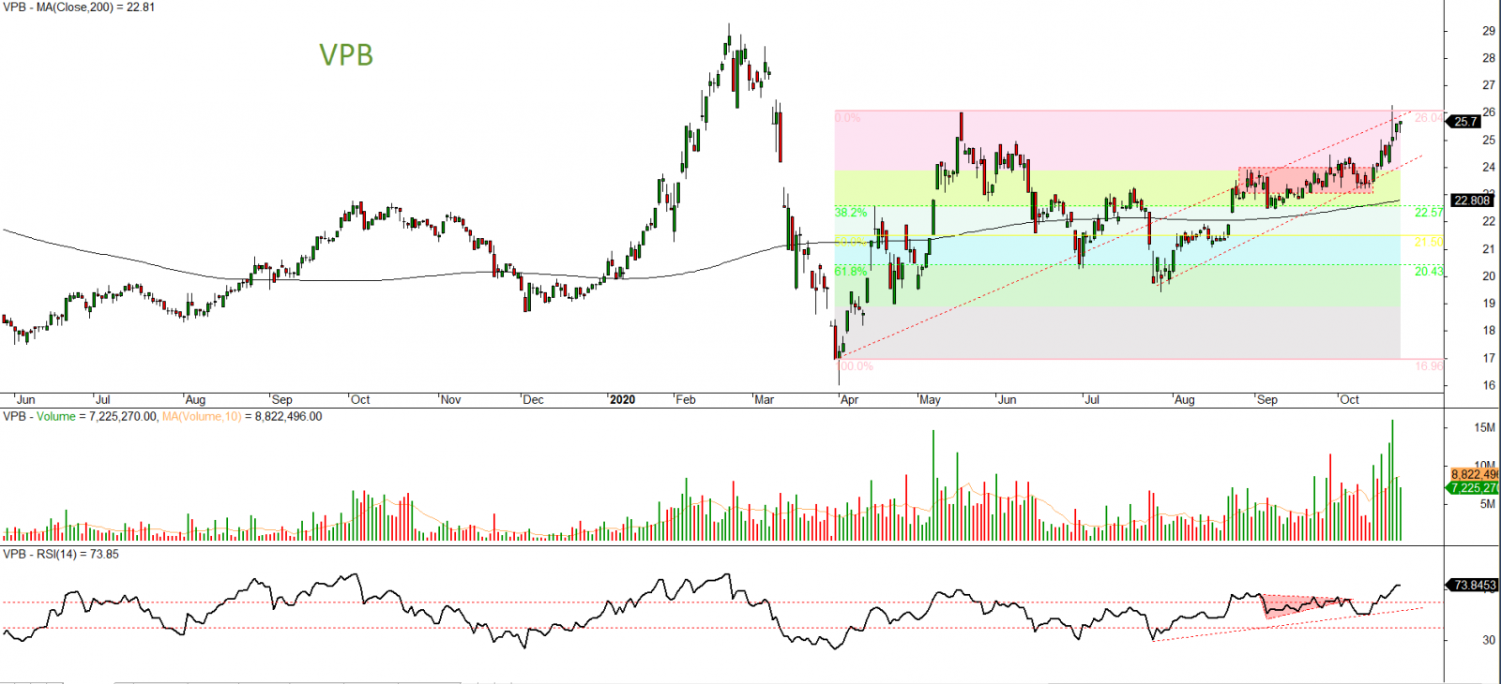
Task: Select the 0.0% Fibonacci level label
Action: click(848, 118)
